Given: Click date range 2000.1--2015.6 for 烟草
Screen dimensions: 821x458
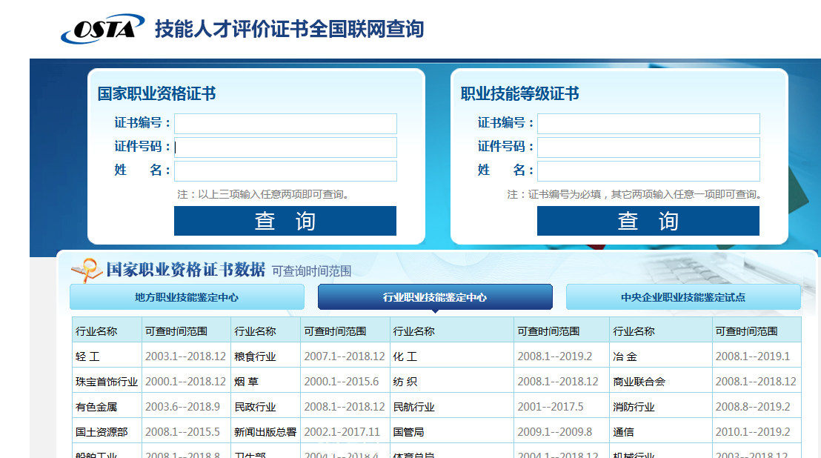Looking at the screenshot, I should 342,382.
